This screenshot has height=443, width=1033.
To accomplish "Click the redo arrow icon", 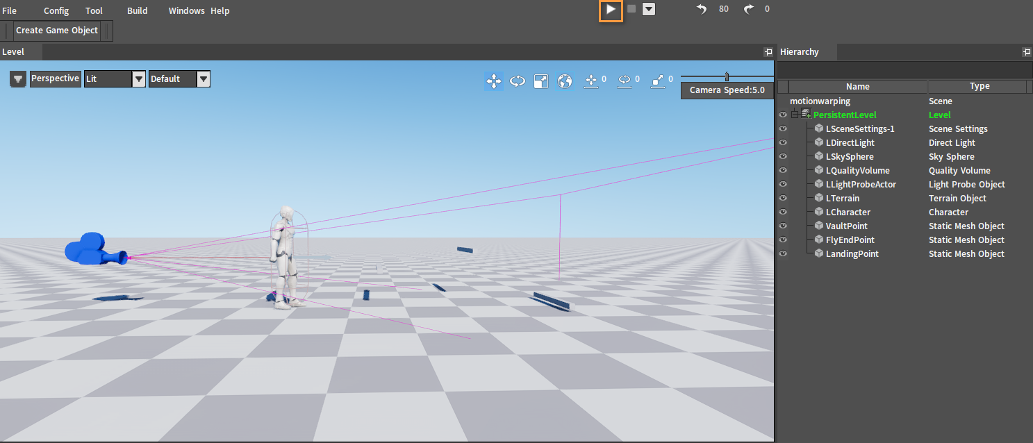I will pos(748,9).
